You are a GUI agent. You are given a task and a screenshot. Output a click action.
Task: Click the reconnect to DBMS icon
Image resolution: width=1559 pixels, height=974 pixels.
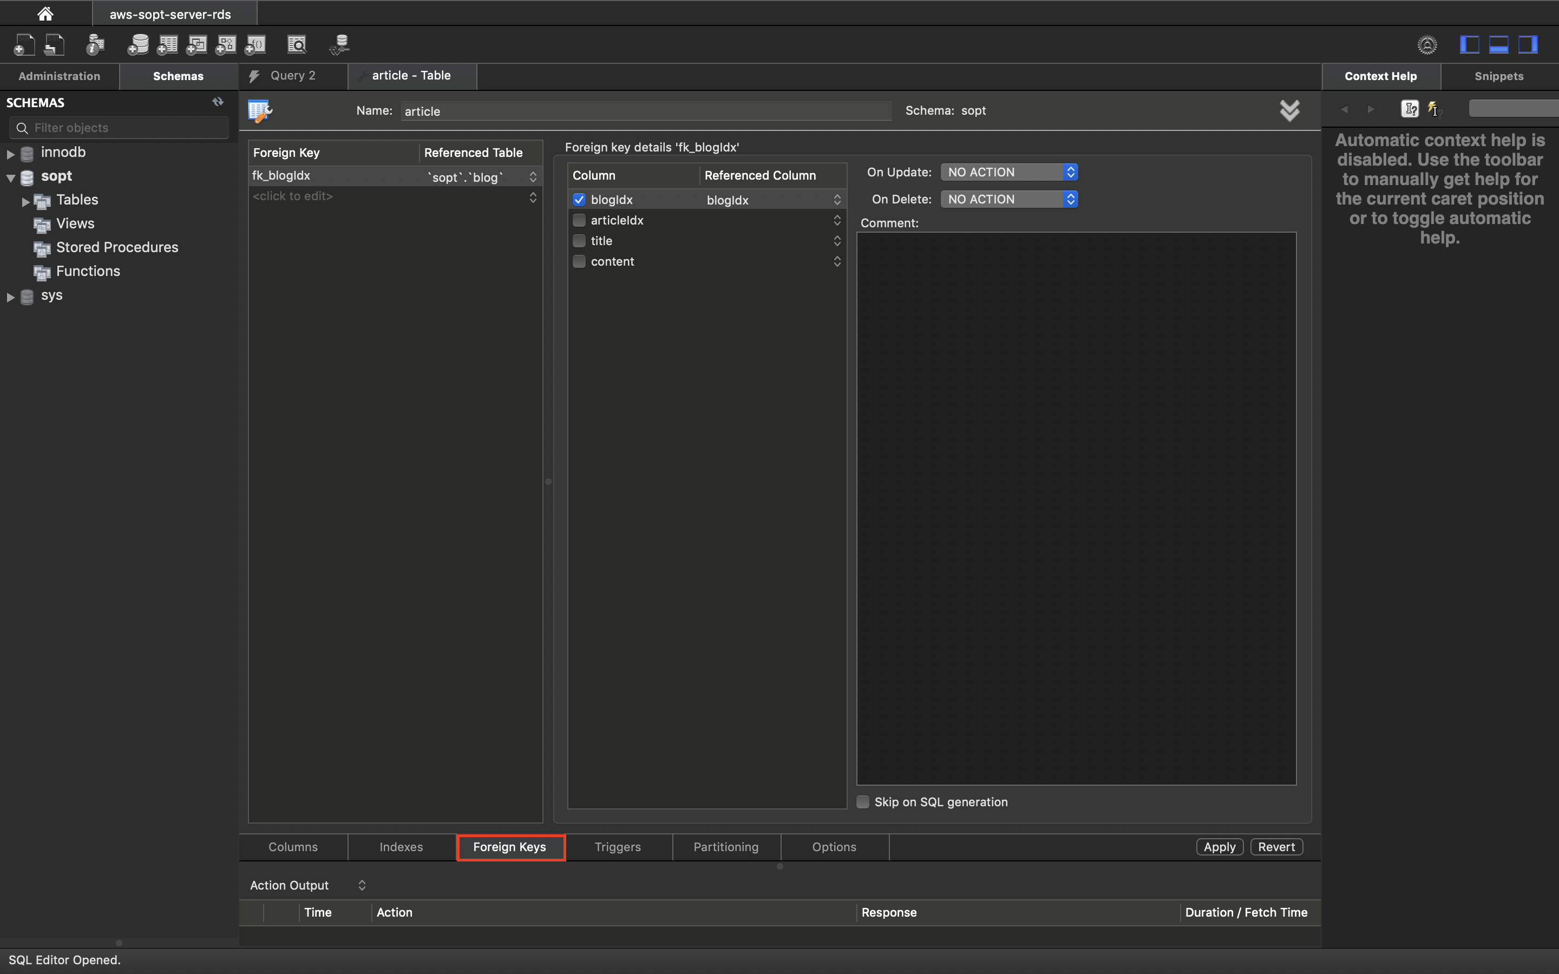[339, 44]
